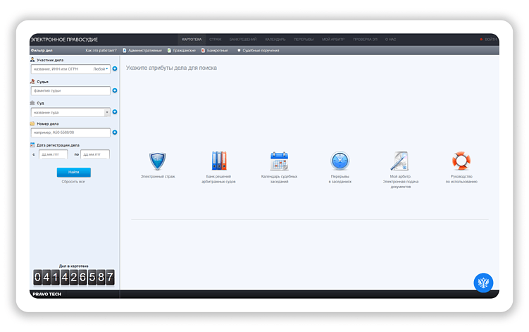Click the Номер дела folder icon
Viewport: 529px width, 332px height.
tap(32, 123)
